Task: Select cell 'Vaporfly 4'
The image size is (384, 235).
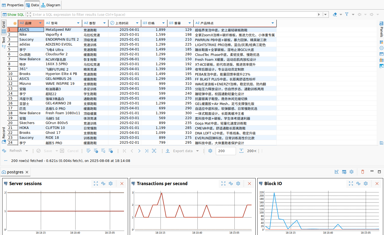Action: point(63,35)
